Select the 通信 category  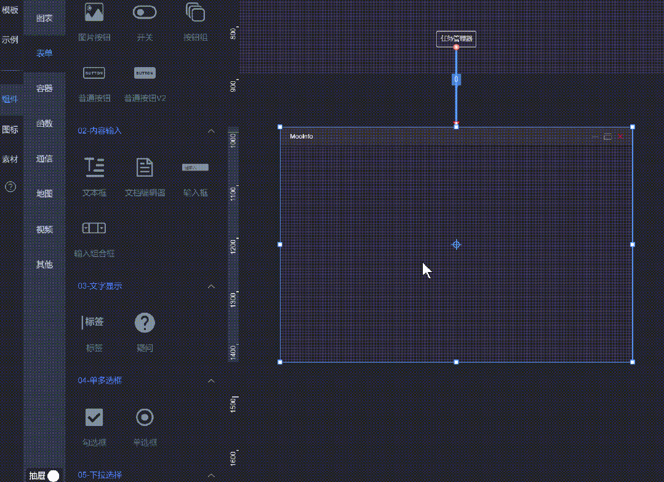click(x=44, y=159)
